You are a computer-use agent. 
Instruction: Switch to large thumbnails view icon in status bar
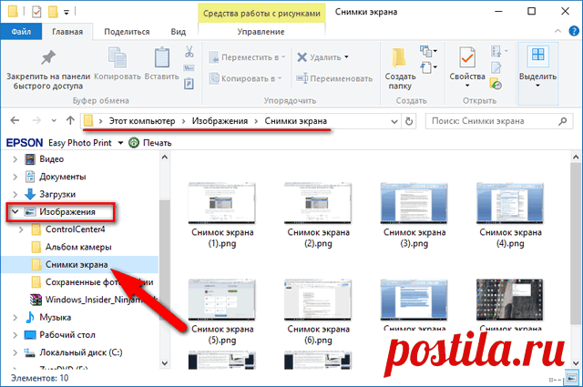pyautogui.click(x=571, y=379)
